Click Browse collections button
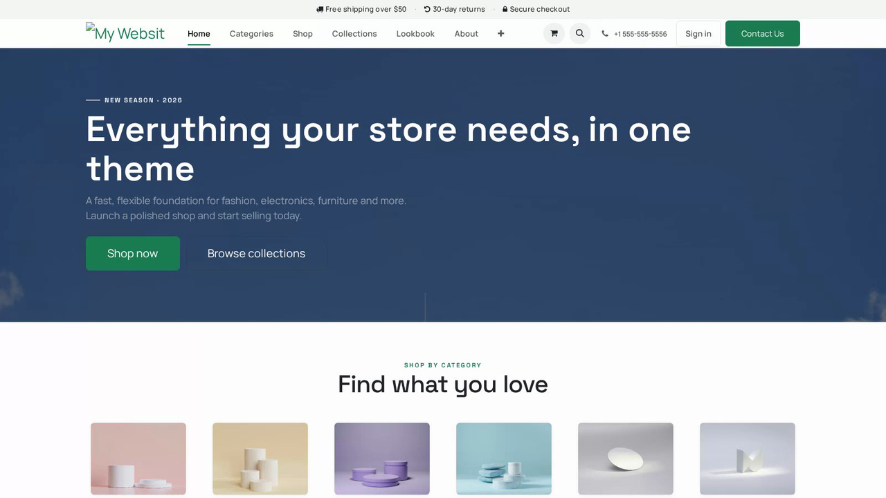 (x=256, y=253)
